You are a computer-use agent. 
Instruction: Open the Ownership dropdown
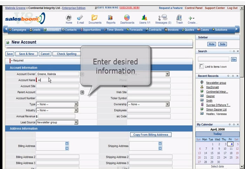click(x=148, y=104)
